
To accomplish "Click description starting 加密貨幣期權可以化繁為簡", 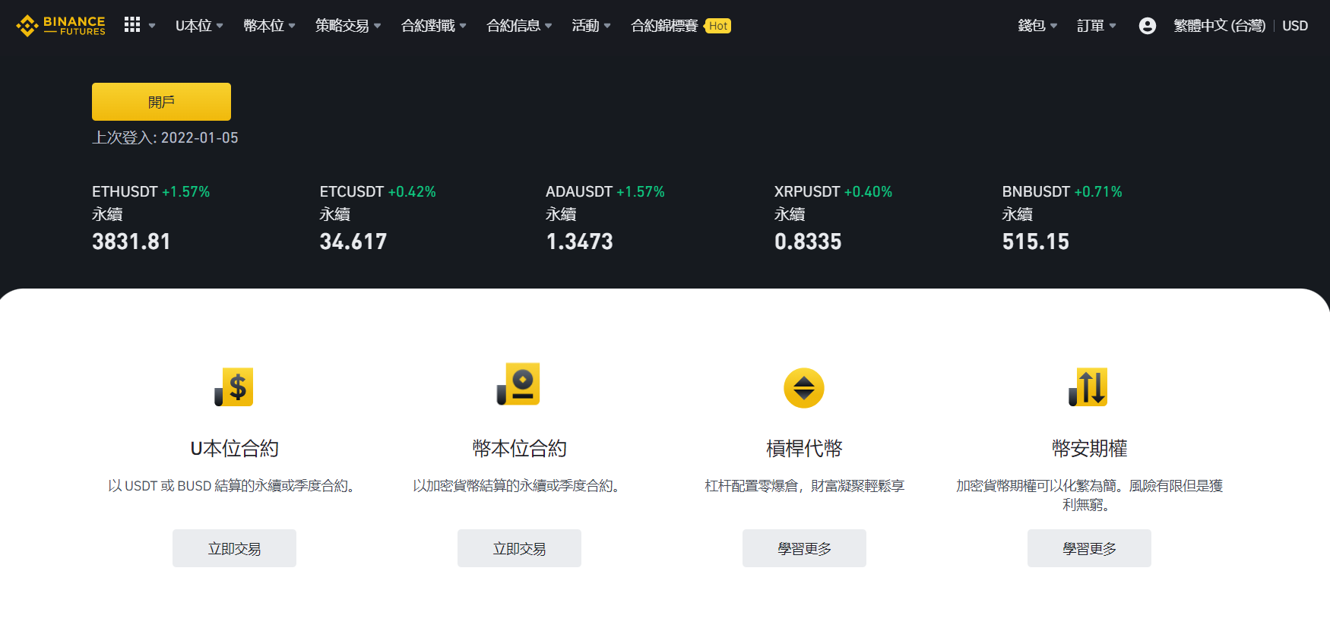I will [x=1089, y=495].
